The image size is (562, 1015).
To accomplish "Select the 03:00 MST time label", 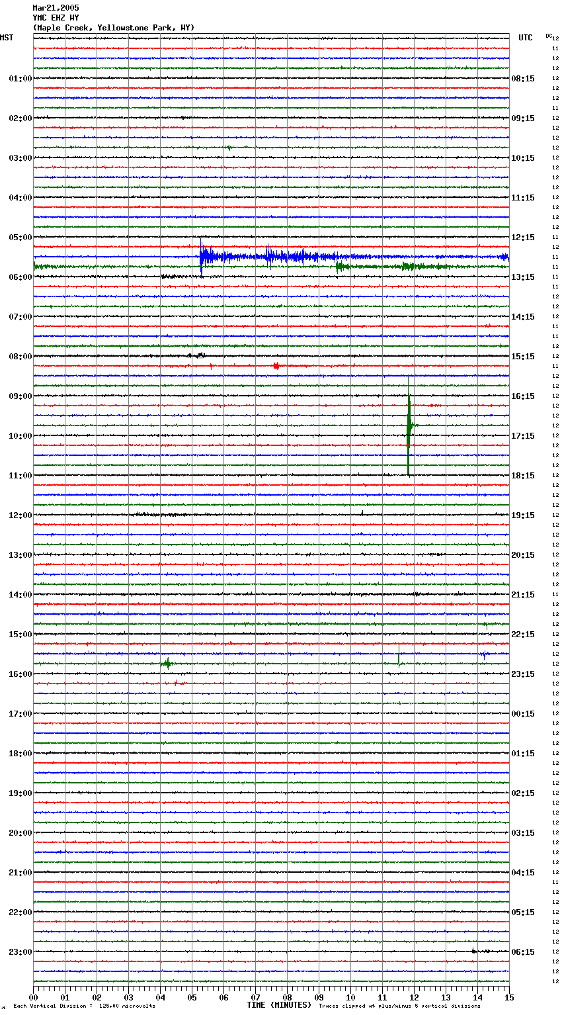I will 20,158.
